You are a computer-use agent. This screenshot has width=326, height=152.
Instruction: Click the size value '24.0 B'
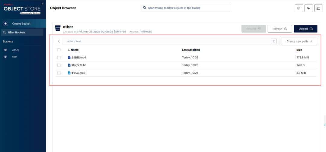coord(300,65)
